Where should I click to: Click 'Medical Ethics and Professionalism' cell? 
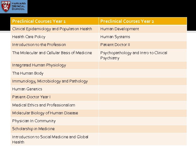coord(55,105)
